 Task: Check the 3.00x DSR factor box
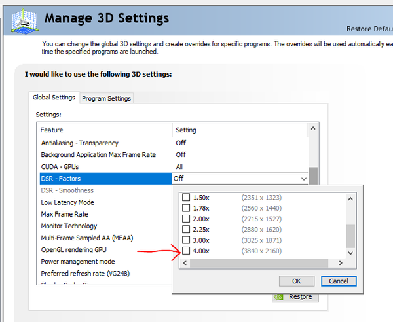point(186,240)
